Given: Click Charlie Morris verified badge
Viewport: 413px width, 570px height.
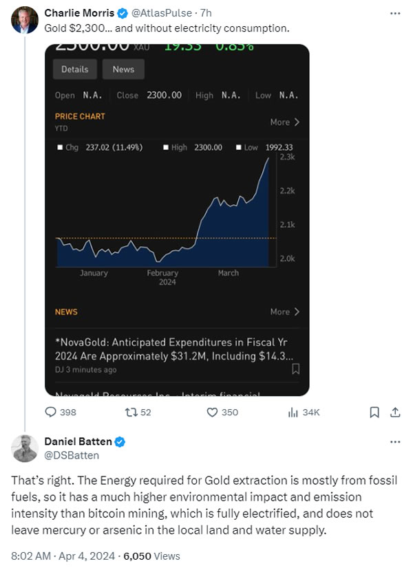Looking at the screenshot, I should click(x=123, y=14).
